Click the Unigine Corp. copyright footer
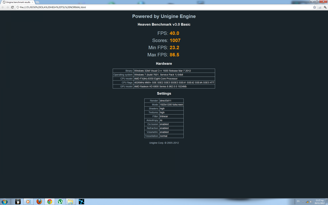Viewport: 328px width, 205px height. (x=164, y=143)
